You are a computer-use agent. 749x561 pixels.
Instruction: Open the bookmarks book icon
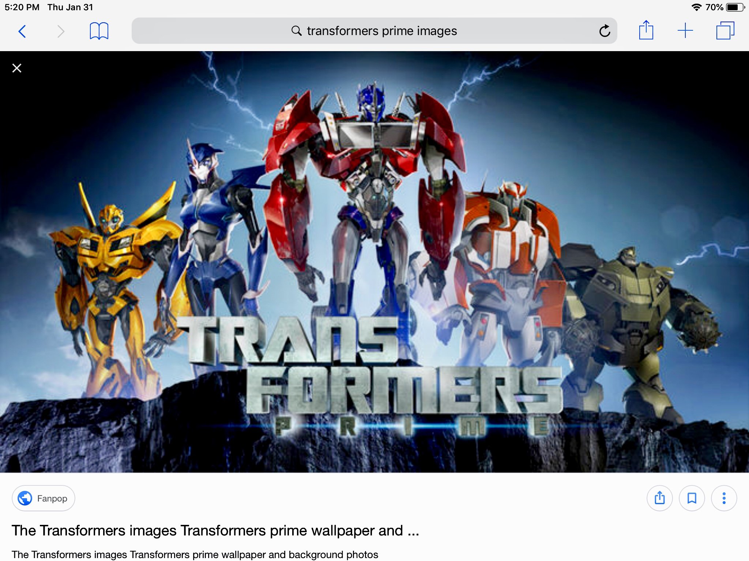99,31
